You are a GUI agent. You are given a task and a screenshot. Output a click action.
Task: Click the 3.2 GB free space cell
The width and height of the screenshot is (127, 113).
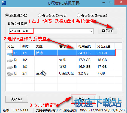(83, 73)
